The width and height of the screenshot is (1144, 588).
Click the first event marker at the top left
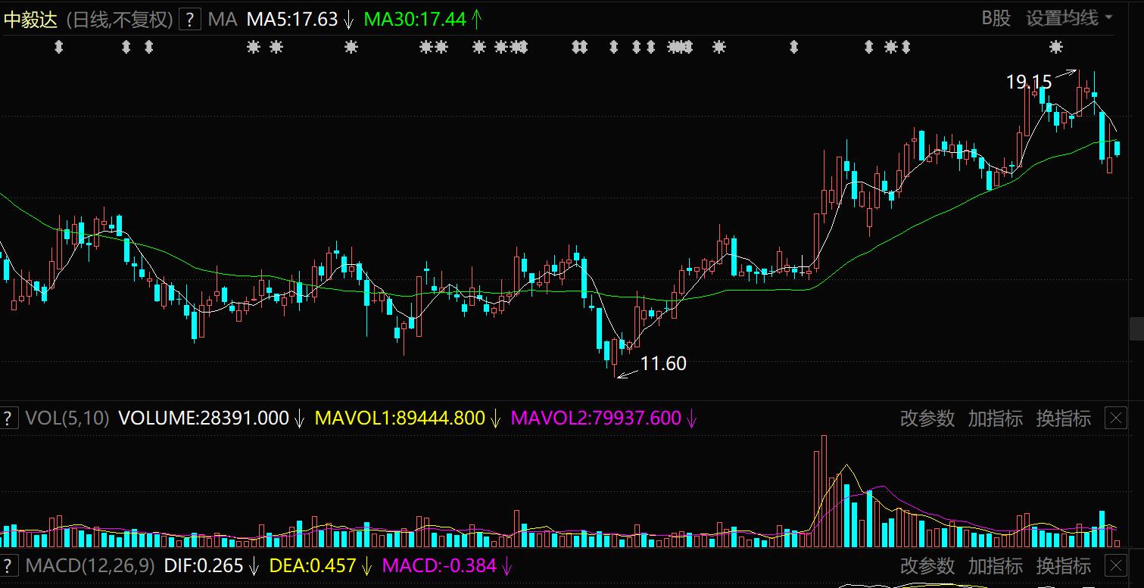(59, 48)
